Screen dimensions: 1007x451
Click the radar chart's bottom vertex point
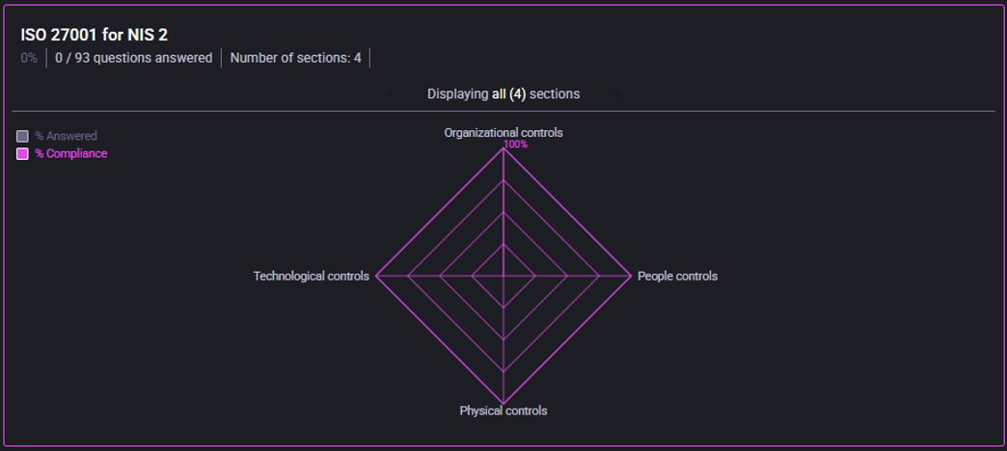pos(503,404)
